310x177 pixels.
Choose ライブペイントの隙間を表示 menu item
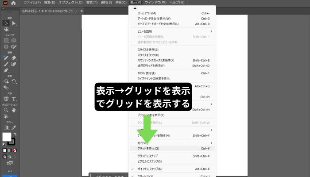pos(172,79)
